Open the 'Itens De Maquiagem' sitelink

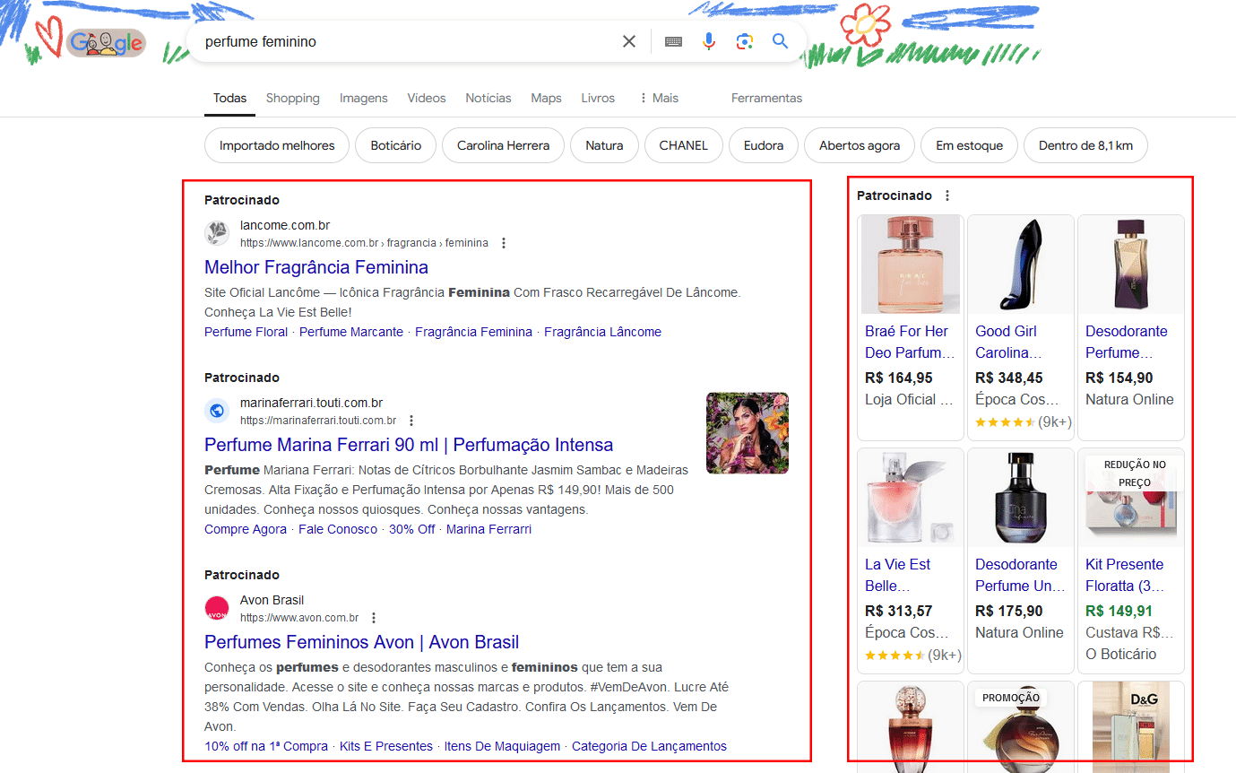[x=502, y=746]
